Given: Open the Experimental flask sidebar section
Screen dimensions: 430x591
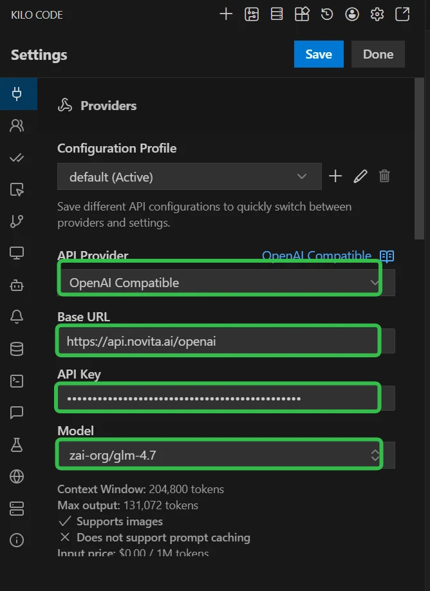Looking at the screenshot, I should (x=17, y=445).
